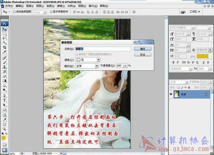The height and width of the screenshot is (155, 214).
Task: Select the Lasso tool
Action: 5,38
